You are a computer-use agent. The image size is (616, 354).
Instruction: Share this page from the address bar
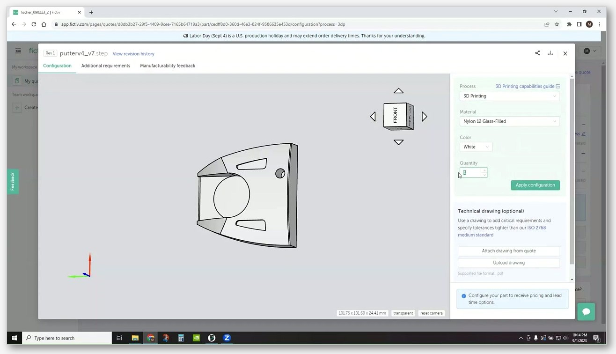pyautogui.click(x=547, y=24)
